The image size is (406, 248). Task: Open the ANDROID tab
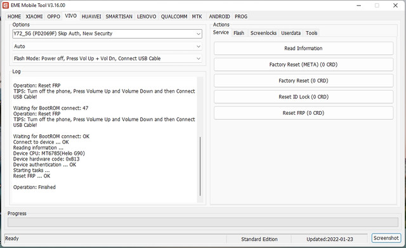click(x=219, y=16)
